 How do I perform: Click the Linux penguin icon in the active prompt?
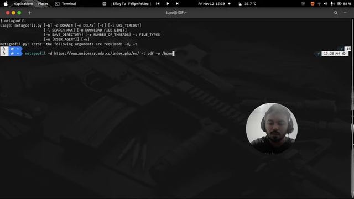(x=4, y=54)
